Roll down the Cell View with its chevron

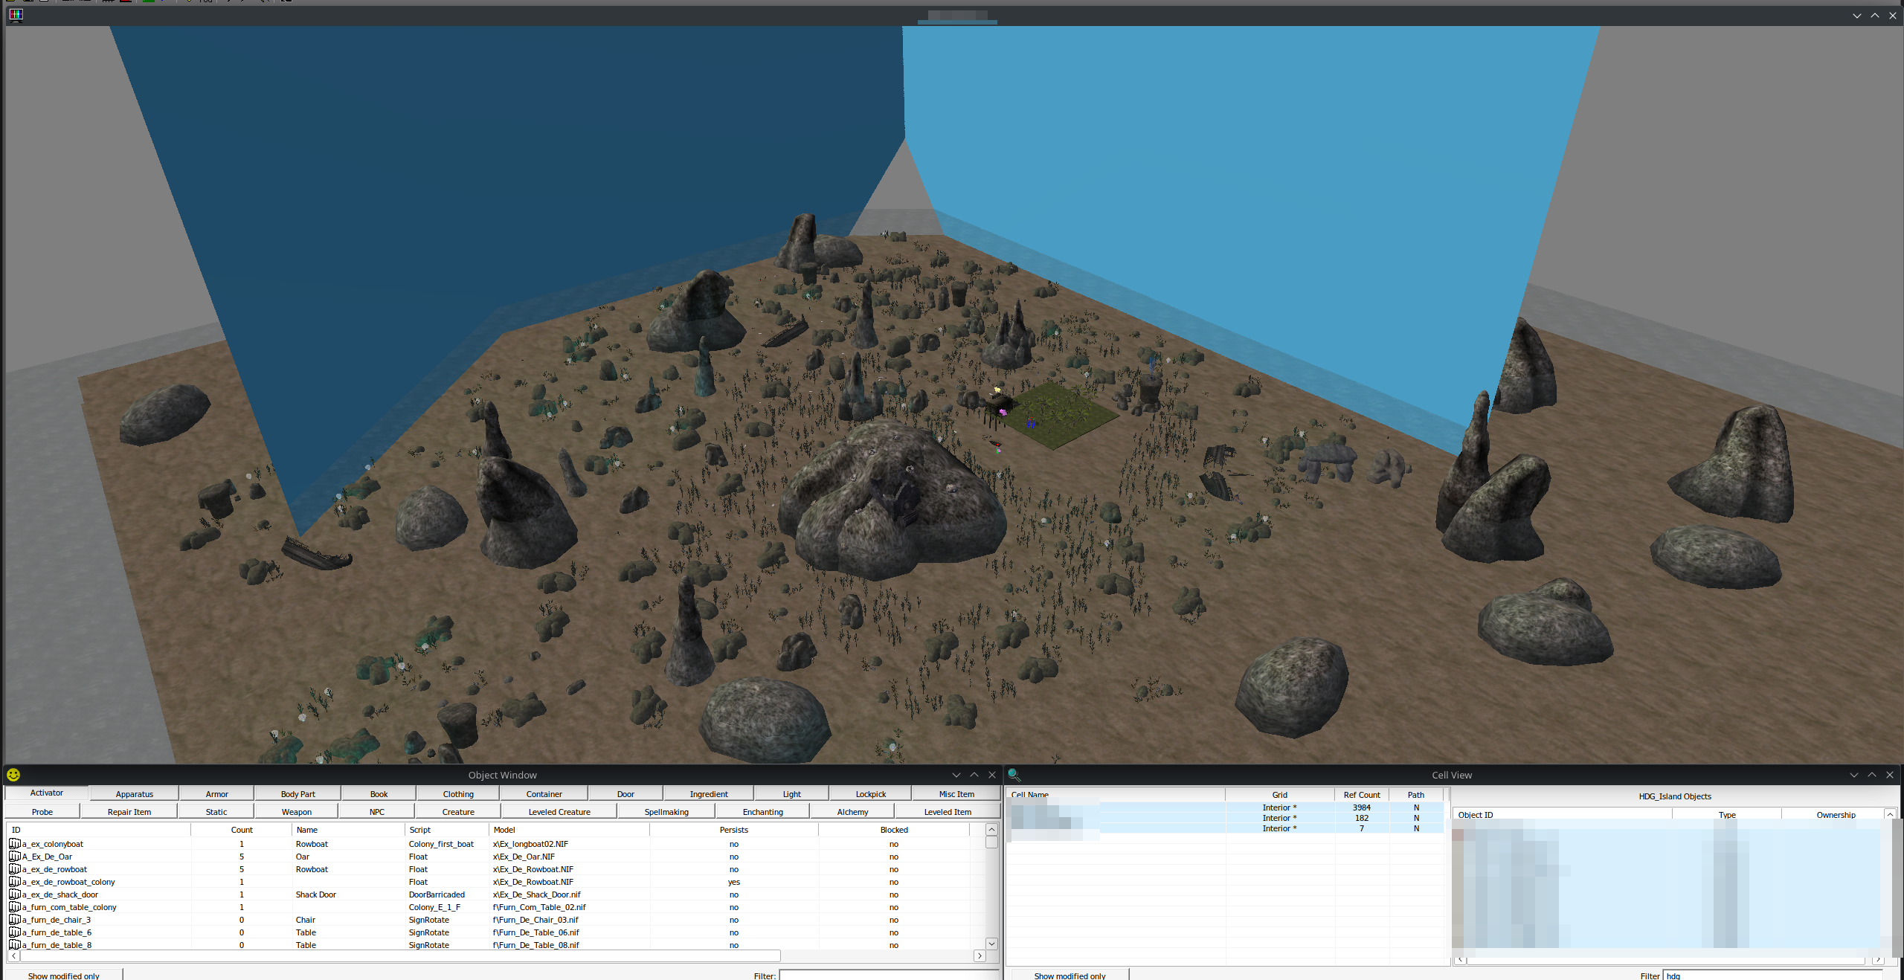click(1854, 775)
